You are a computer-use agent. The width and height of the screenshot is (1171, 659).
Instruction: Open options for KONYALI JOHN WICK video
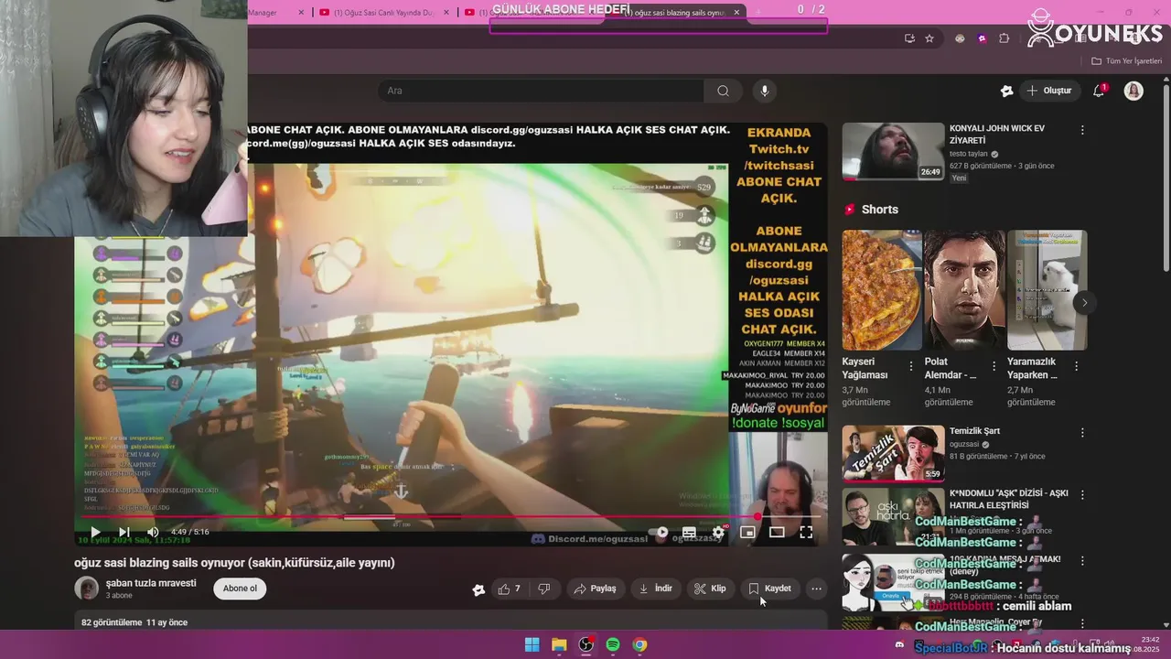(1082, 130)
